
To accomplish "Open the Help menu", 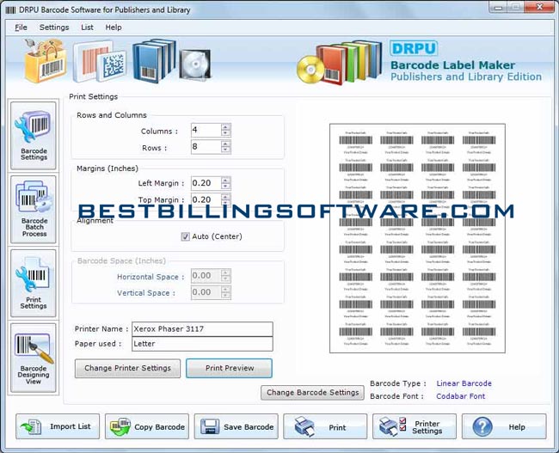I will click(114, 28).
